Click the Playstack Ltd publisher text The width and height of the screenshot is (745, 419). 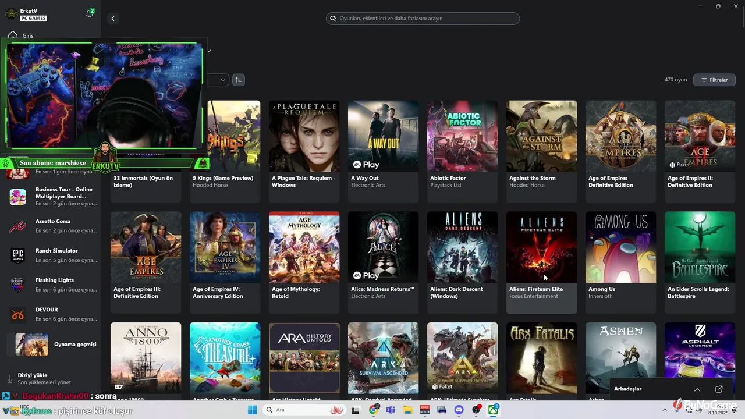pos(445,185)
